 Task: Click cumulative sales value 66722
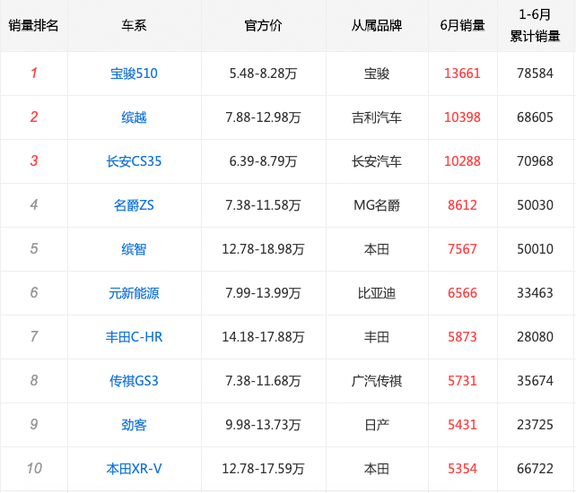(x=535, y=469)
